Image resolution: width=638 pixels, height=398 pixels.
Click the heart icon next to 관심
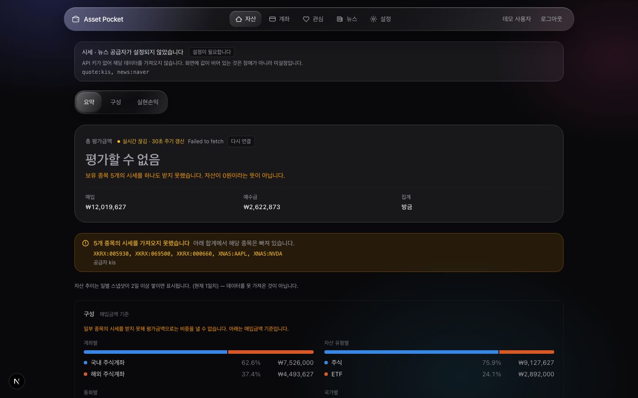306,19
